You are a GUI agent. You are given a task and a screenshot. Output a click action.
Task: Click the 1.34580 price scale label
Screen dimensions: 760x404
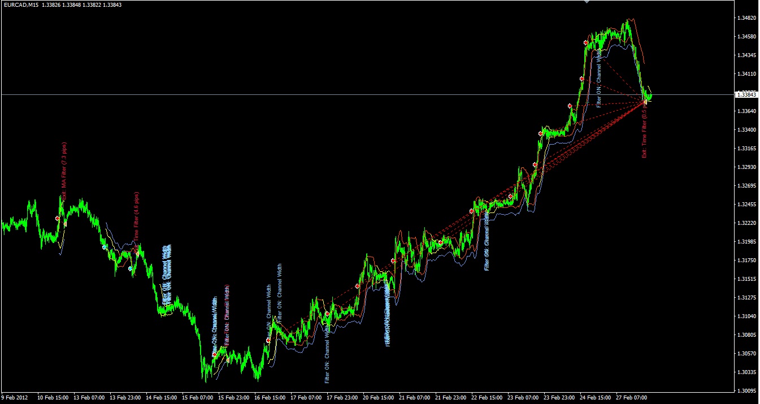click(747, 37)
